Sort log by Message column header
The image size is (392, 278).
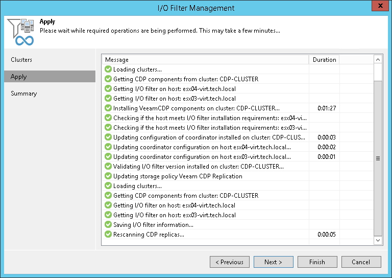coord(204,60)
